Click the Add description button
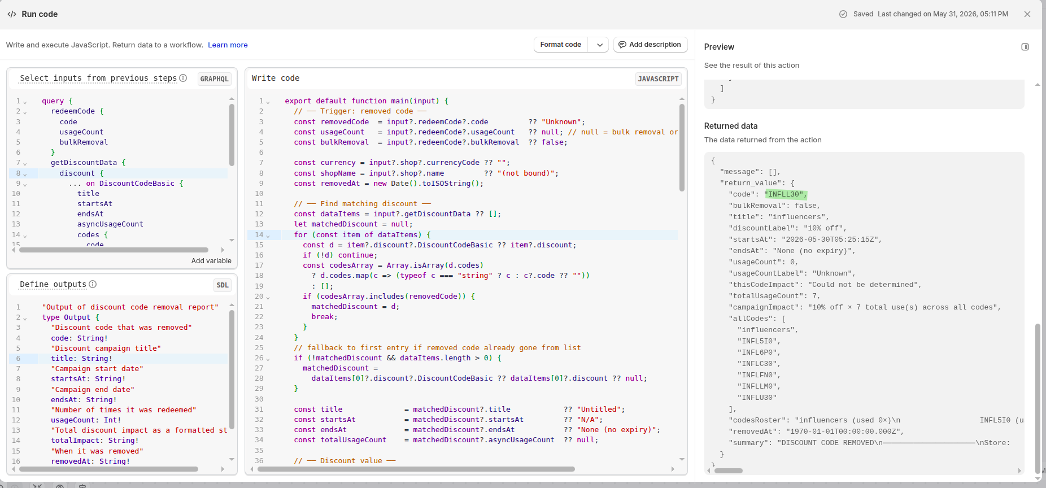This screenshot has height=488, width=1046. pos(650,45)
